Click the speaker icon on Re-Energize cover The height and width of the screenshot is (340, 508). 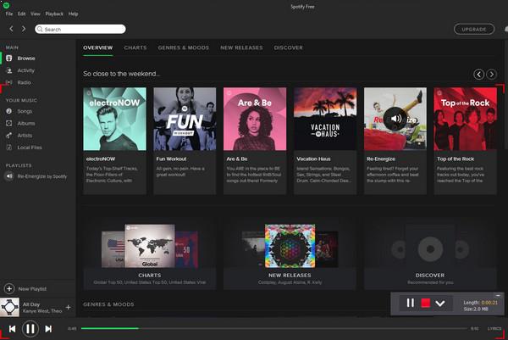click(x=395, y=119)
